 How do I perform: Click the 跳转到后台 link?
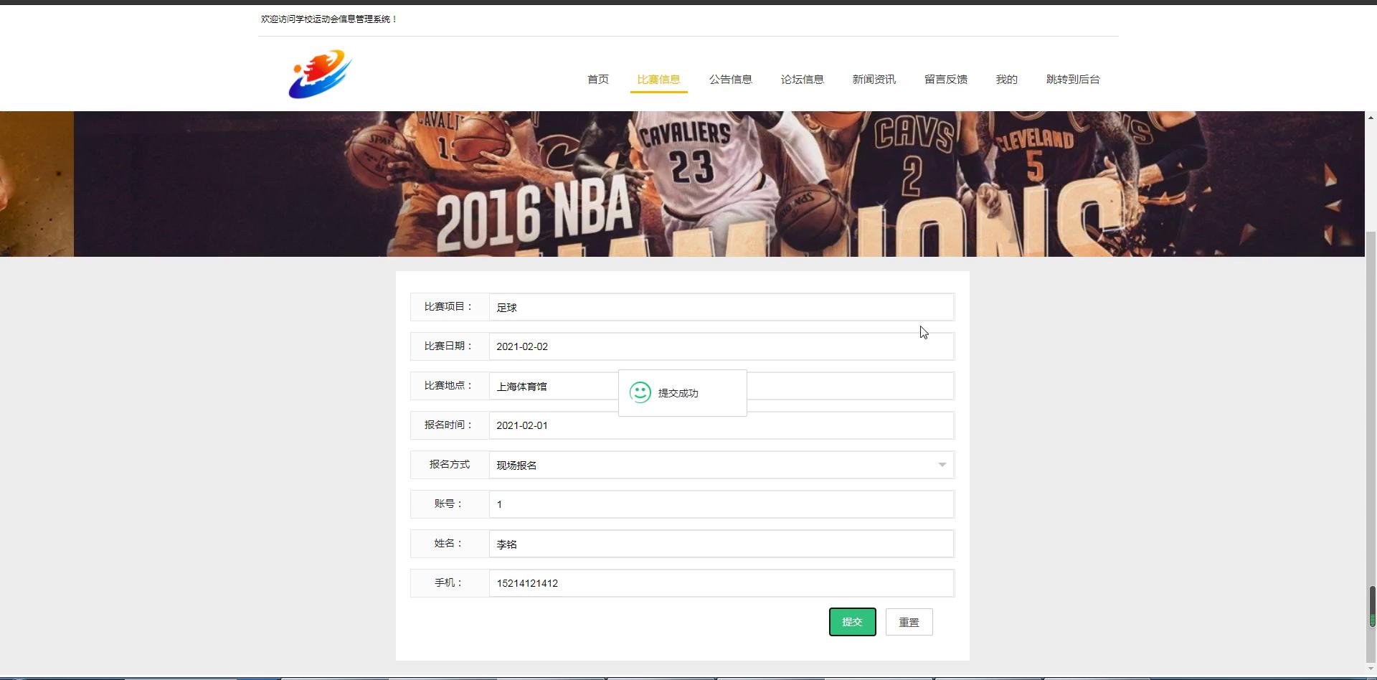(1073, 80)
